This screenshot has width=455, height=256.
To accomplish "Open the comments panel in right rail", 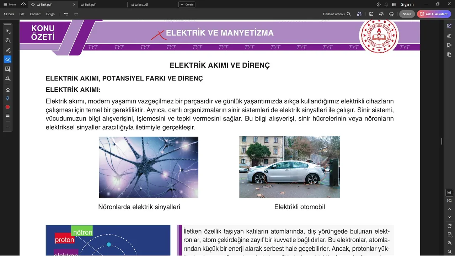I will [x=449, y=36].
